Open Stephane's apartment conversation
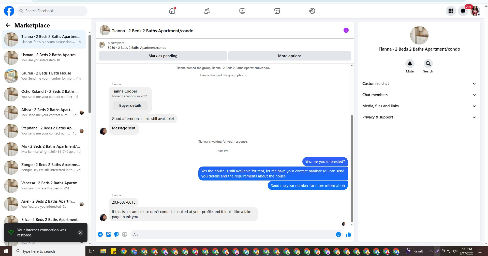This screenshot has height=256, width=488. pyautogui.click(x=44, y=131)
